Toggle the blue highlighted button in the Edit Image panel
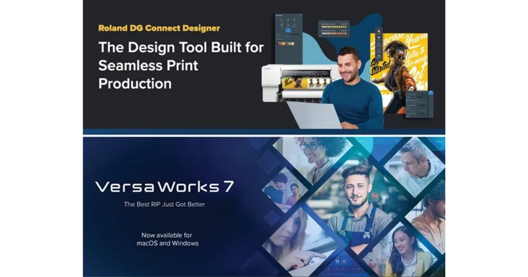 click(288, 30)
